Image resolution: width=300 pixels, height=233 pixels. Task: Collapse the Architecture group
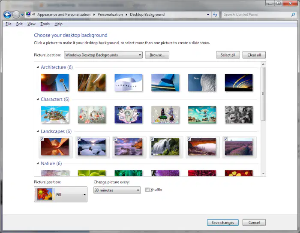[x=38, y=67]
